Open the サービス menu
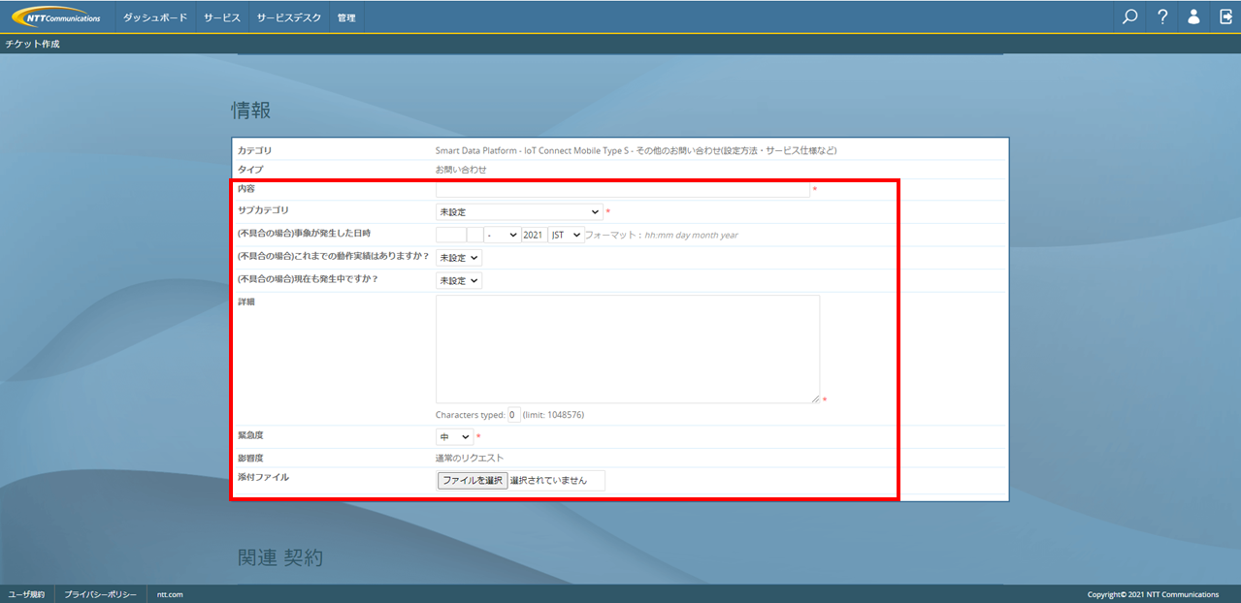 [x=222, y=17]
